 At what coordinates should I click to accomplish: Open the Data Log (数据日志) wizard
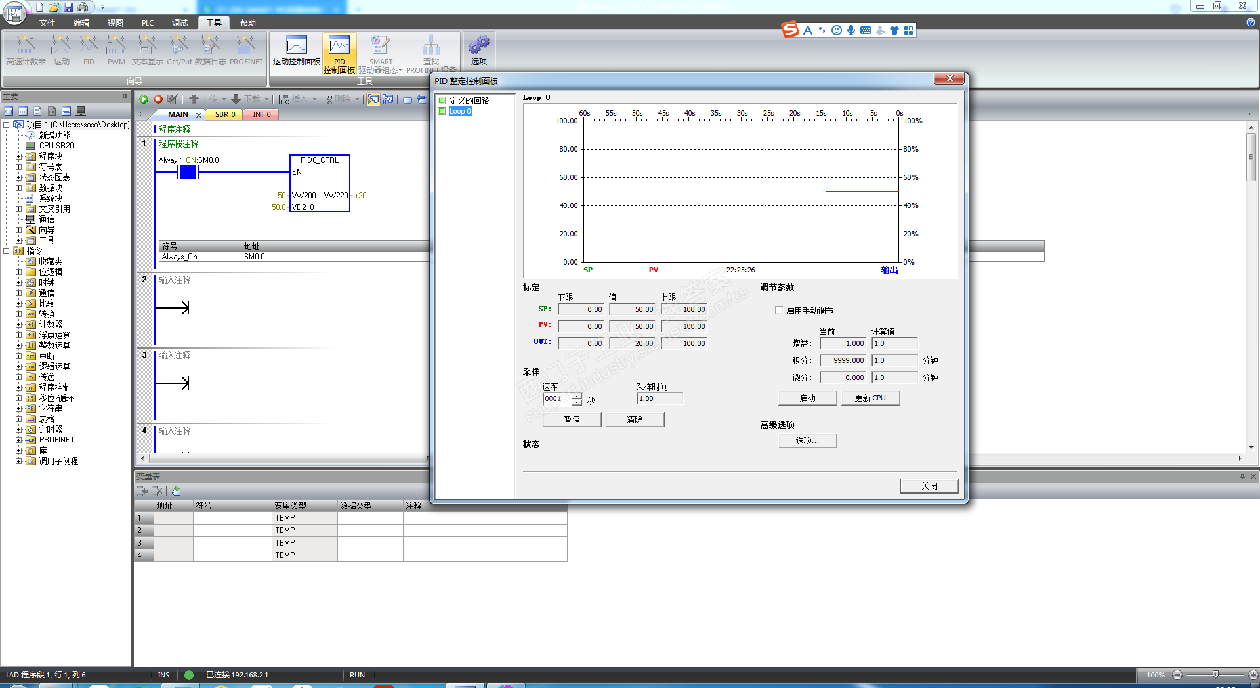pyautogui.click(x=210, y=50)
